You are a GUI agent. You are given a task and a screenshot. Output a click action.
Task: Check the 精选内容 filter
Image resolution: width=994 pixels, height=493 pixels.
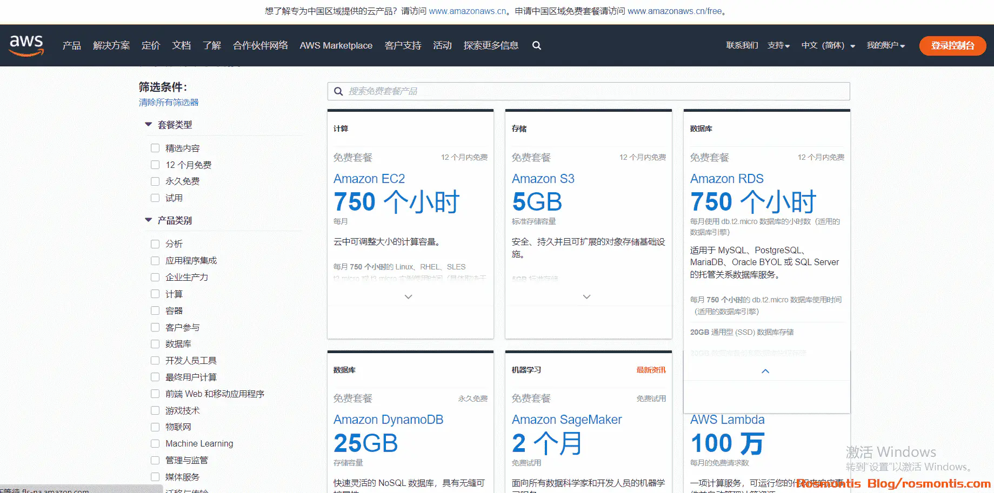coord(155,148)
